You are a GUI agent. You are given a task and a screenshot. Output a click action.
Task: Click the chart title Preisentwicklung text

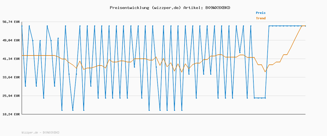point(129,8)
